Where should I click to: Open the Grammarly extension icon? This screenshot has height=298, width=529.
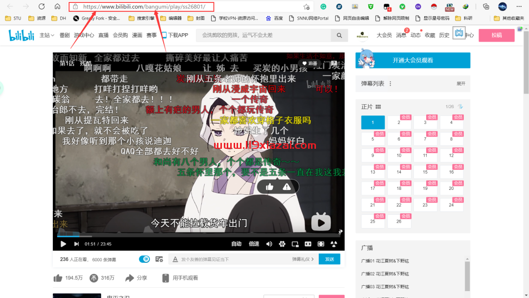pyautogui.click(x=323, y=6)
